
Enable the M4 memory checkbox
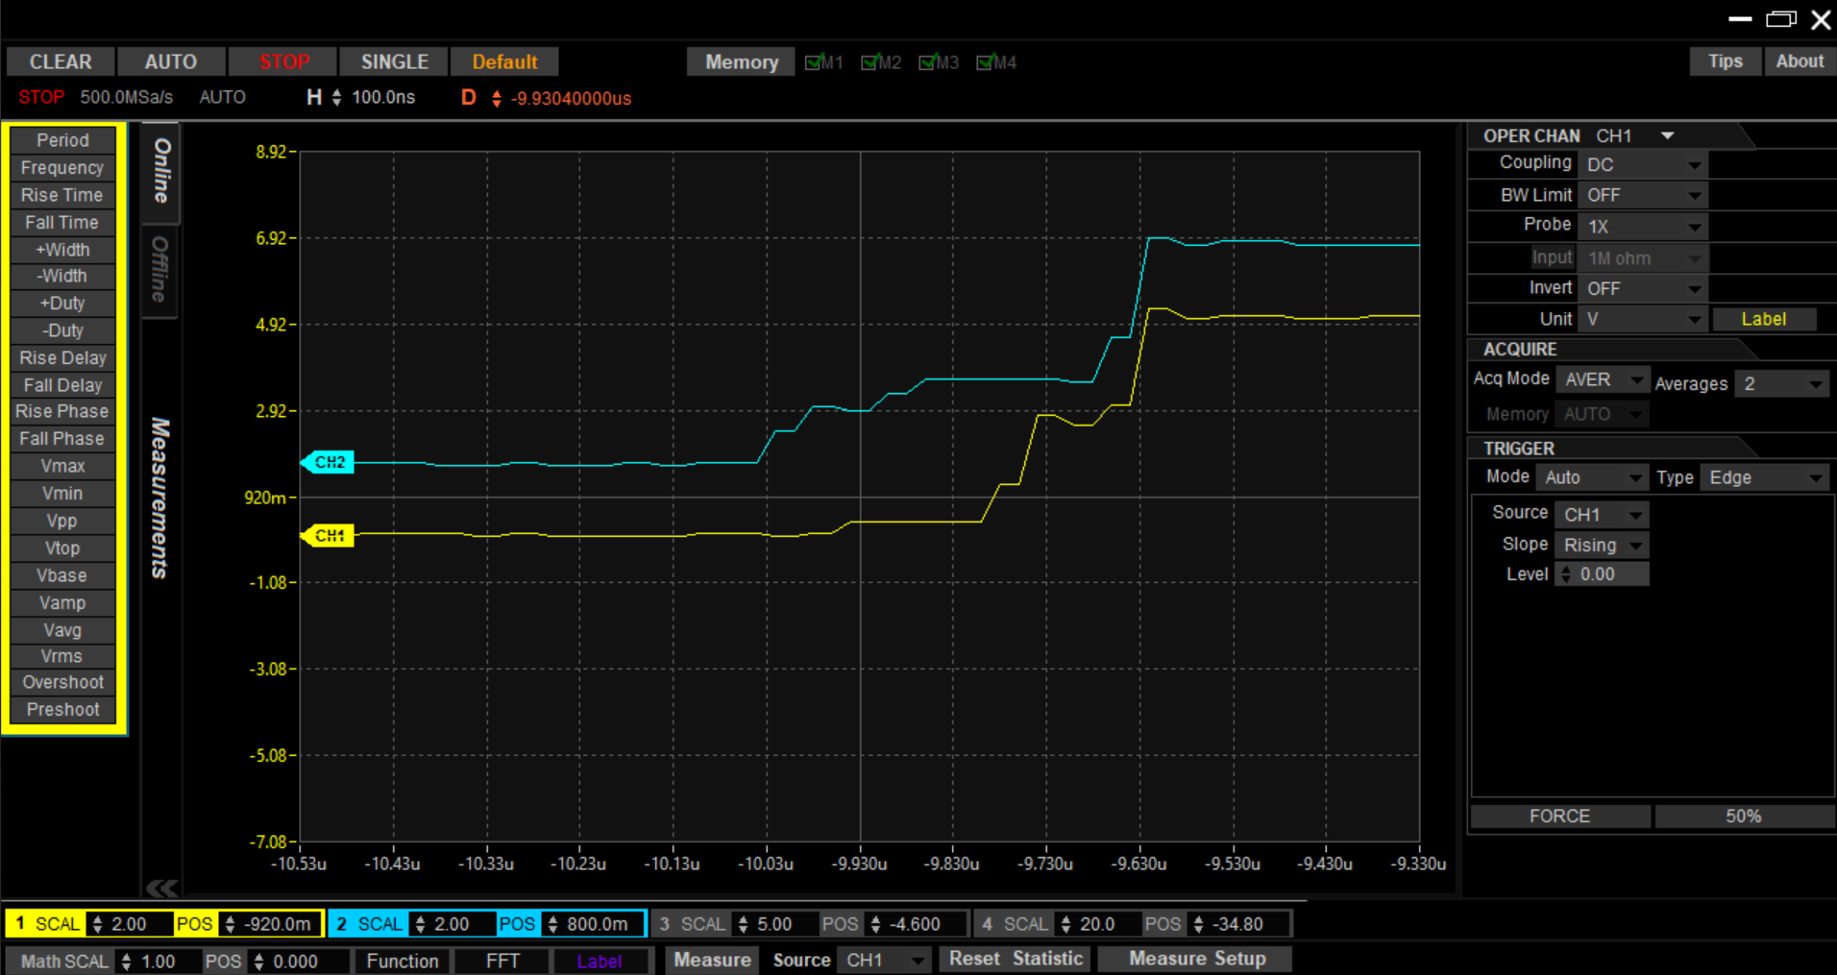pos(985,62)
